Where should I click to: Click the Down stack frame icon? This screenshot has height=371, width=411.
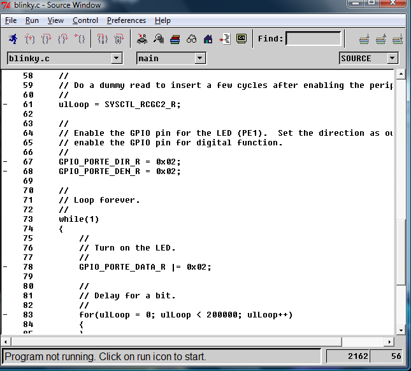click(364, 40)
